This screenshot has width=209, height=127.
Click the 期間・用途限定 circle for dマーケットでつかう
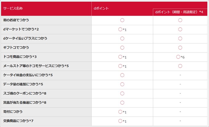click(x=180, y=29)
